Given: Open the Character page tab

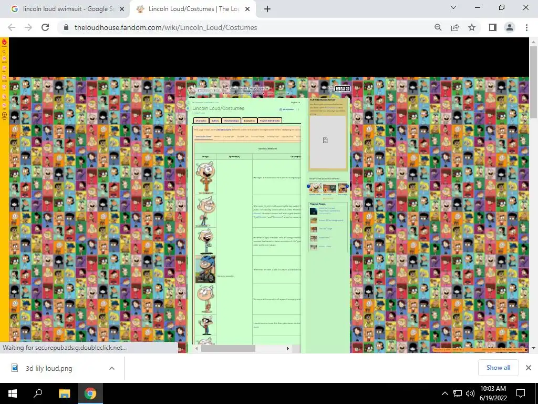Looking at the screenshot, I should [201, 120].
